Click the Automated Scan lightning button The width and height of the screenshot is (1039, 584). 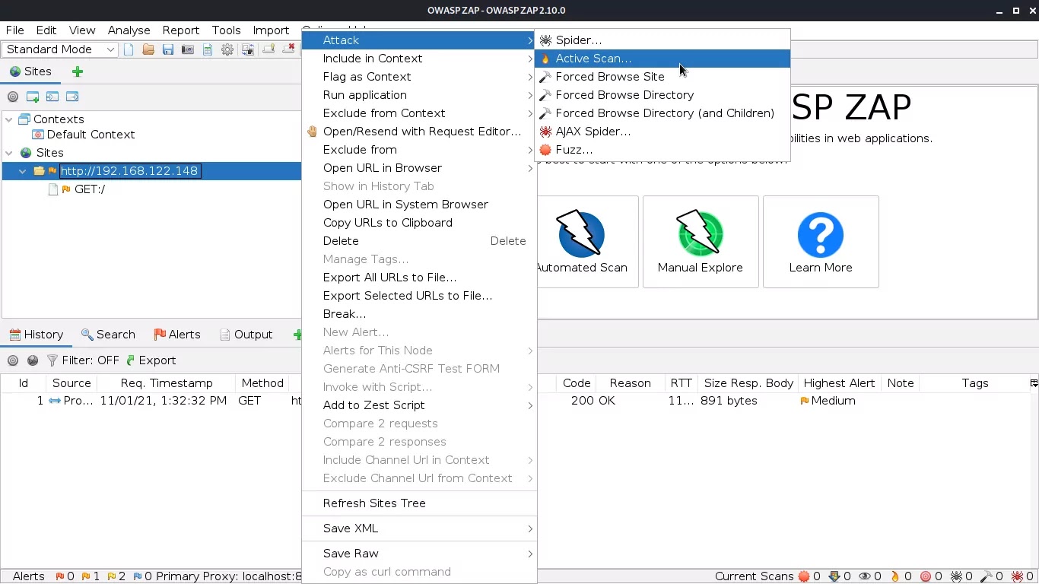[581, 242]
